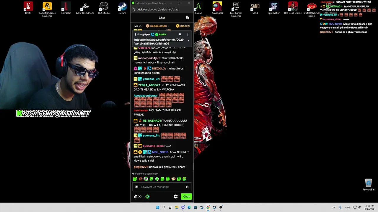Viewport: 378px width, 212px height.
Task: Click username mohamed54jsiz in chat
Action: tap(149, 58)
